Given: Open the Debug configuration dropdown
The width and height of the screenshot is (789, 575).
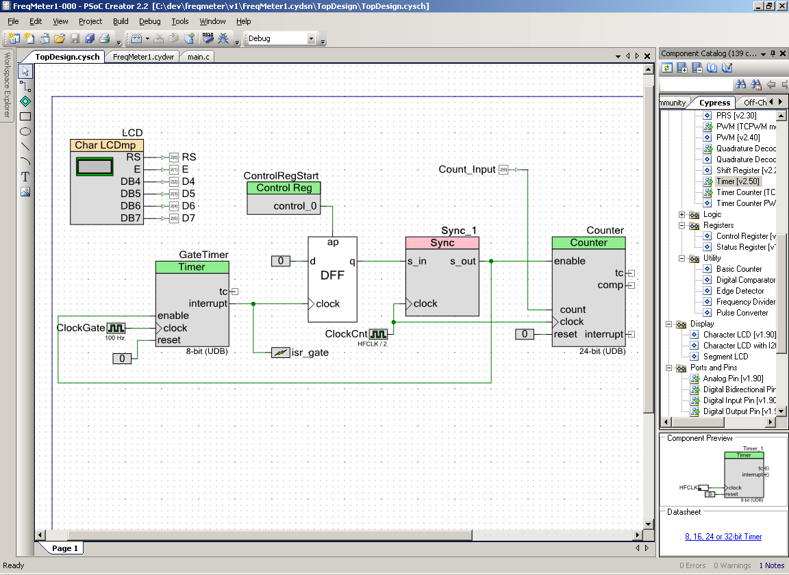Looking at the screenshot, I should point(312,38).
